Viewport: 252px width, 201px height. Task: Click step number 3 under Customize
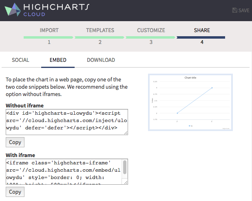(x=151, y=42)
